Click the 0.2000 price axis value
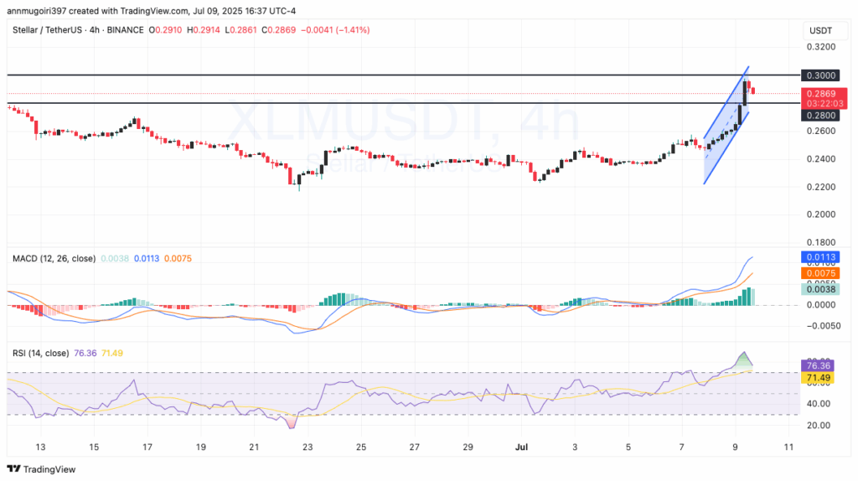 [x=821, y=215]
